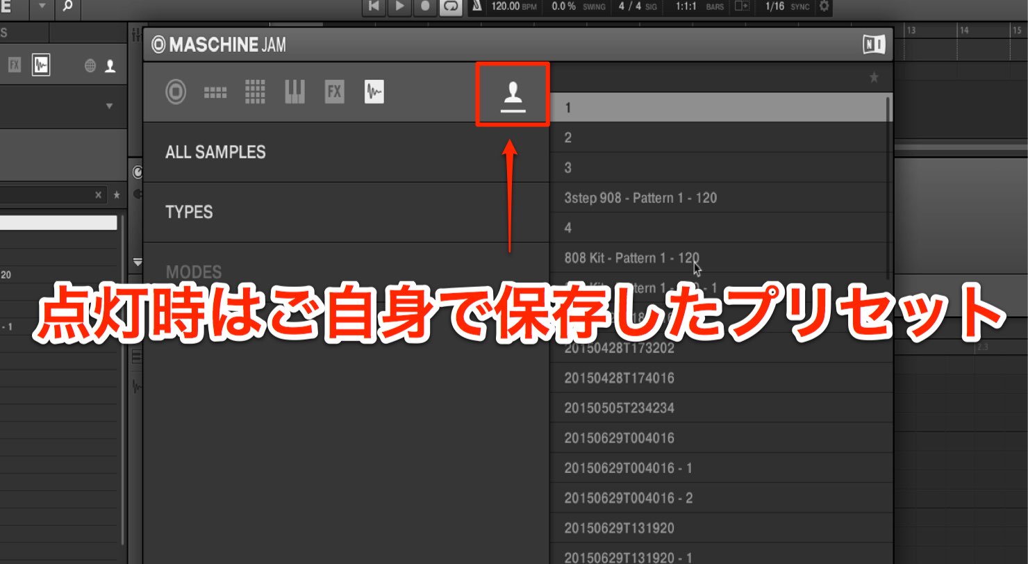1028x564 pixels.
Task: Click the MASCHINE JAM logo title
Action: 219,45
